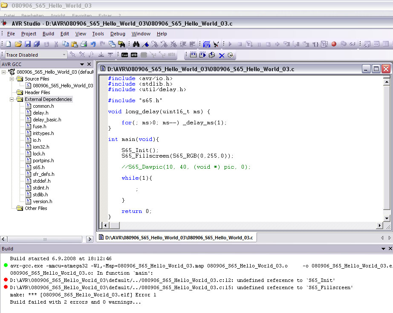This screenshot has width=393, height=313.
Task: Click editor vertical scrollbar down arrow
Action: coord(387,218)
